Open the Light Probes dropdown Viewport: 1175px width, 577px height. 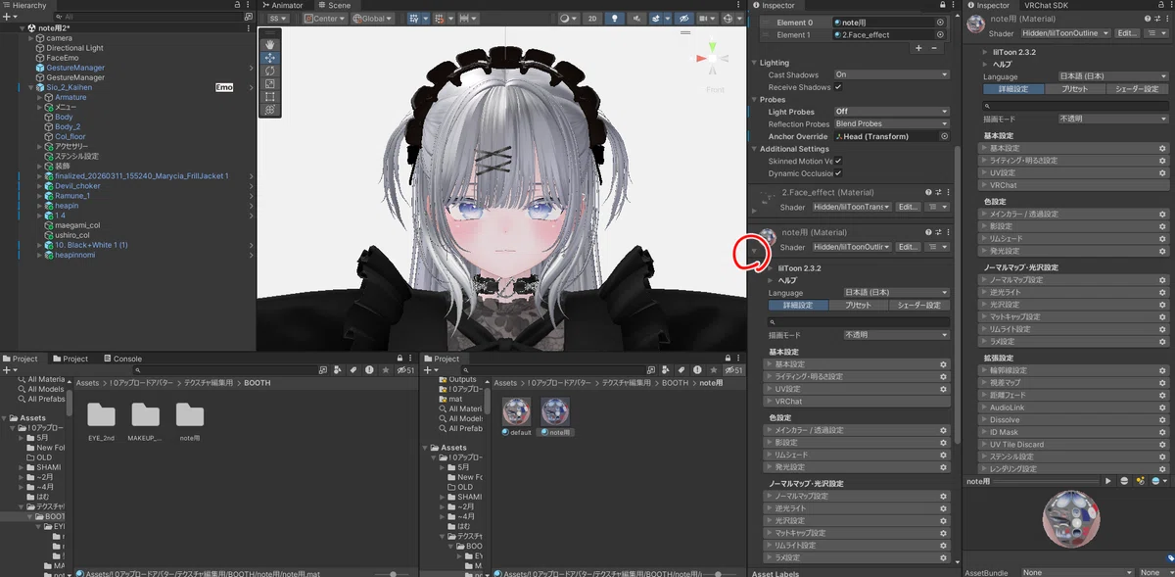click(x=891, y=112)
